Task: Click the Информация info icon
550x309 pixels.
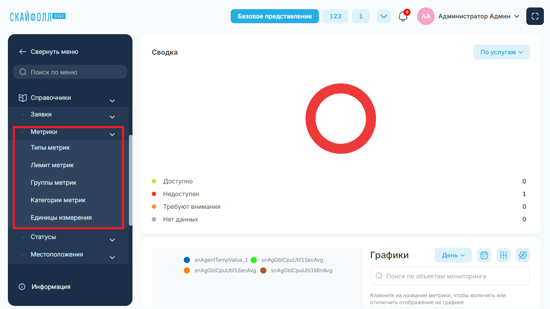Action: pyautogui.click(x=22, y=287)
